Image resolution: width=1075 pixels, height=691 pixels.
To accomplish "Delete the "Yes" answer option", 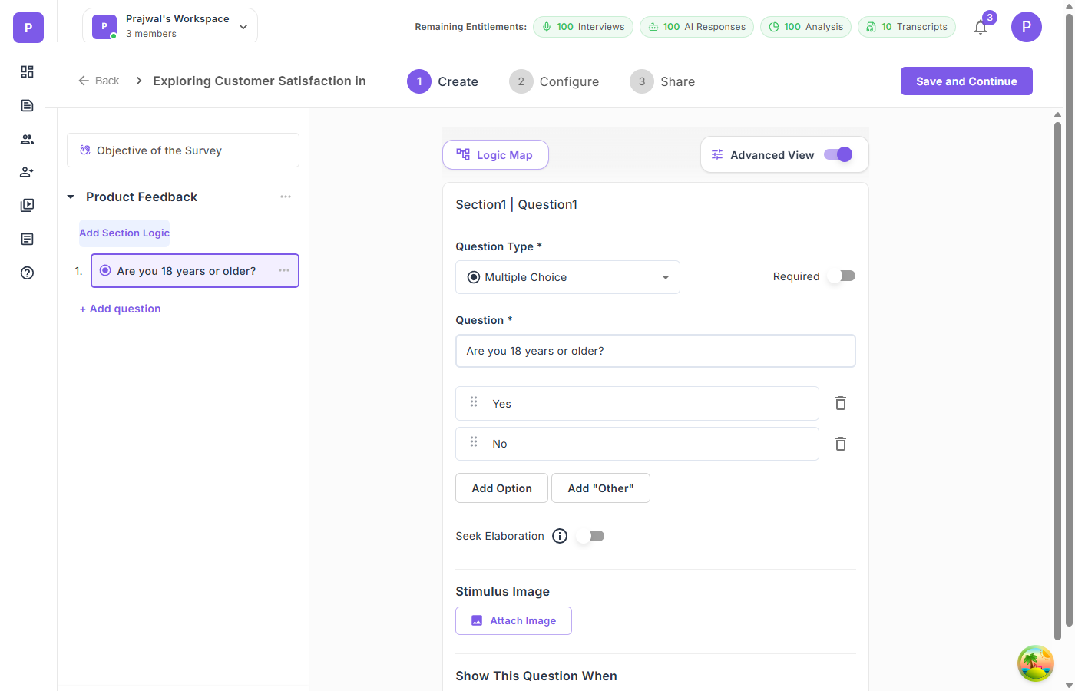I will [841, 403].
